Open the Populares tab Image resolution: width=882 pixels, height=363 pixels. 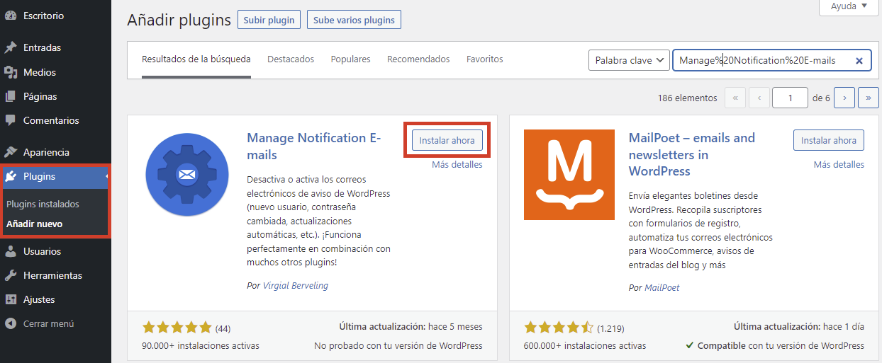pos(350,59)
